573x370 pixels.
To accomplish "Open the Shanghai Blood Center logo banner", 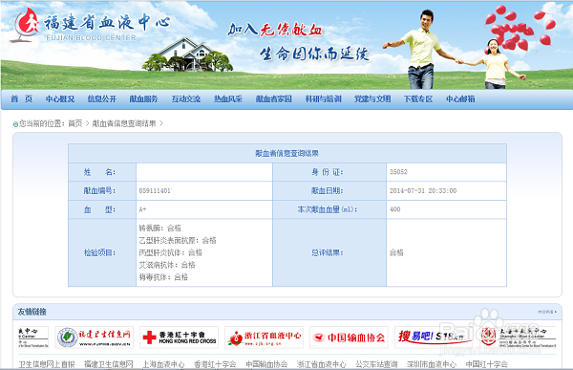I will 518,337.
